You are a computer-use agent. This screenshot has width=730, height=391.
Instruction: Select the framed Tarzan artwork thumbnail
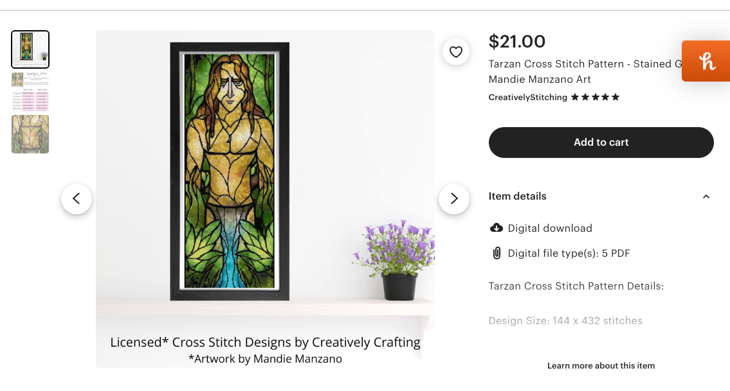[x=30, y=49]
